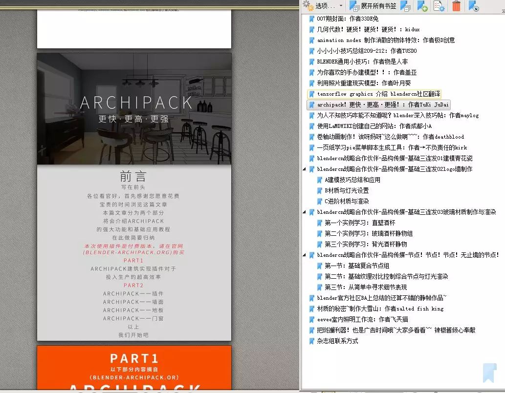Open bookmark 为人不知技巧咋能不知道呢
Screen dimensions: 505x393
click(x=398, y=115)
